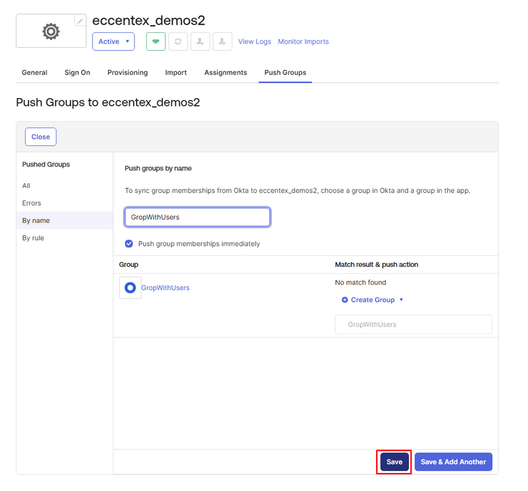
Task: Click the refresh sync icon button
Action: pyautogui.click(x=178, y=42)
